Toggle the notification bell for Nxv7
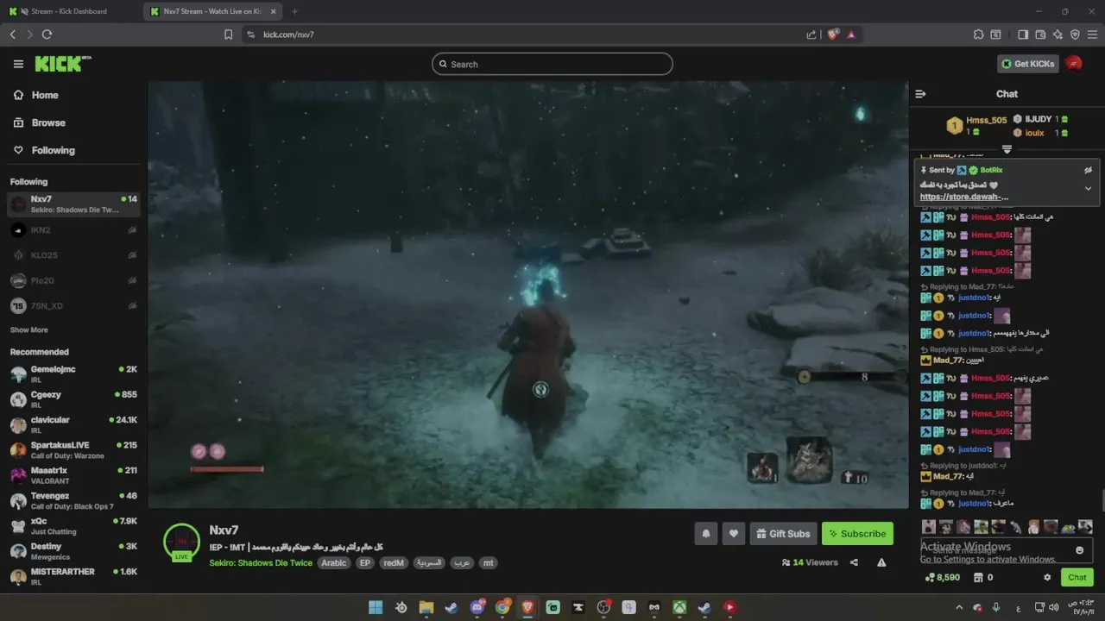The width and height of the screenshot is (1105, 621). click(705, 534)
